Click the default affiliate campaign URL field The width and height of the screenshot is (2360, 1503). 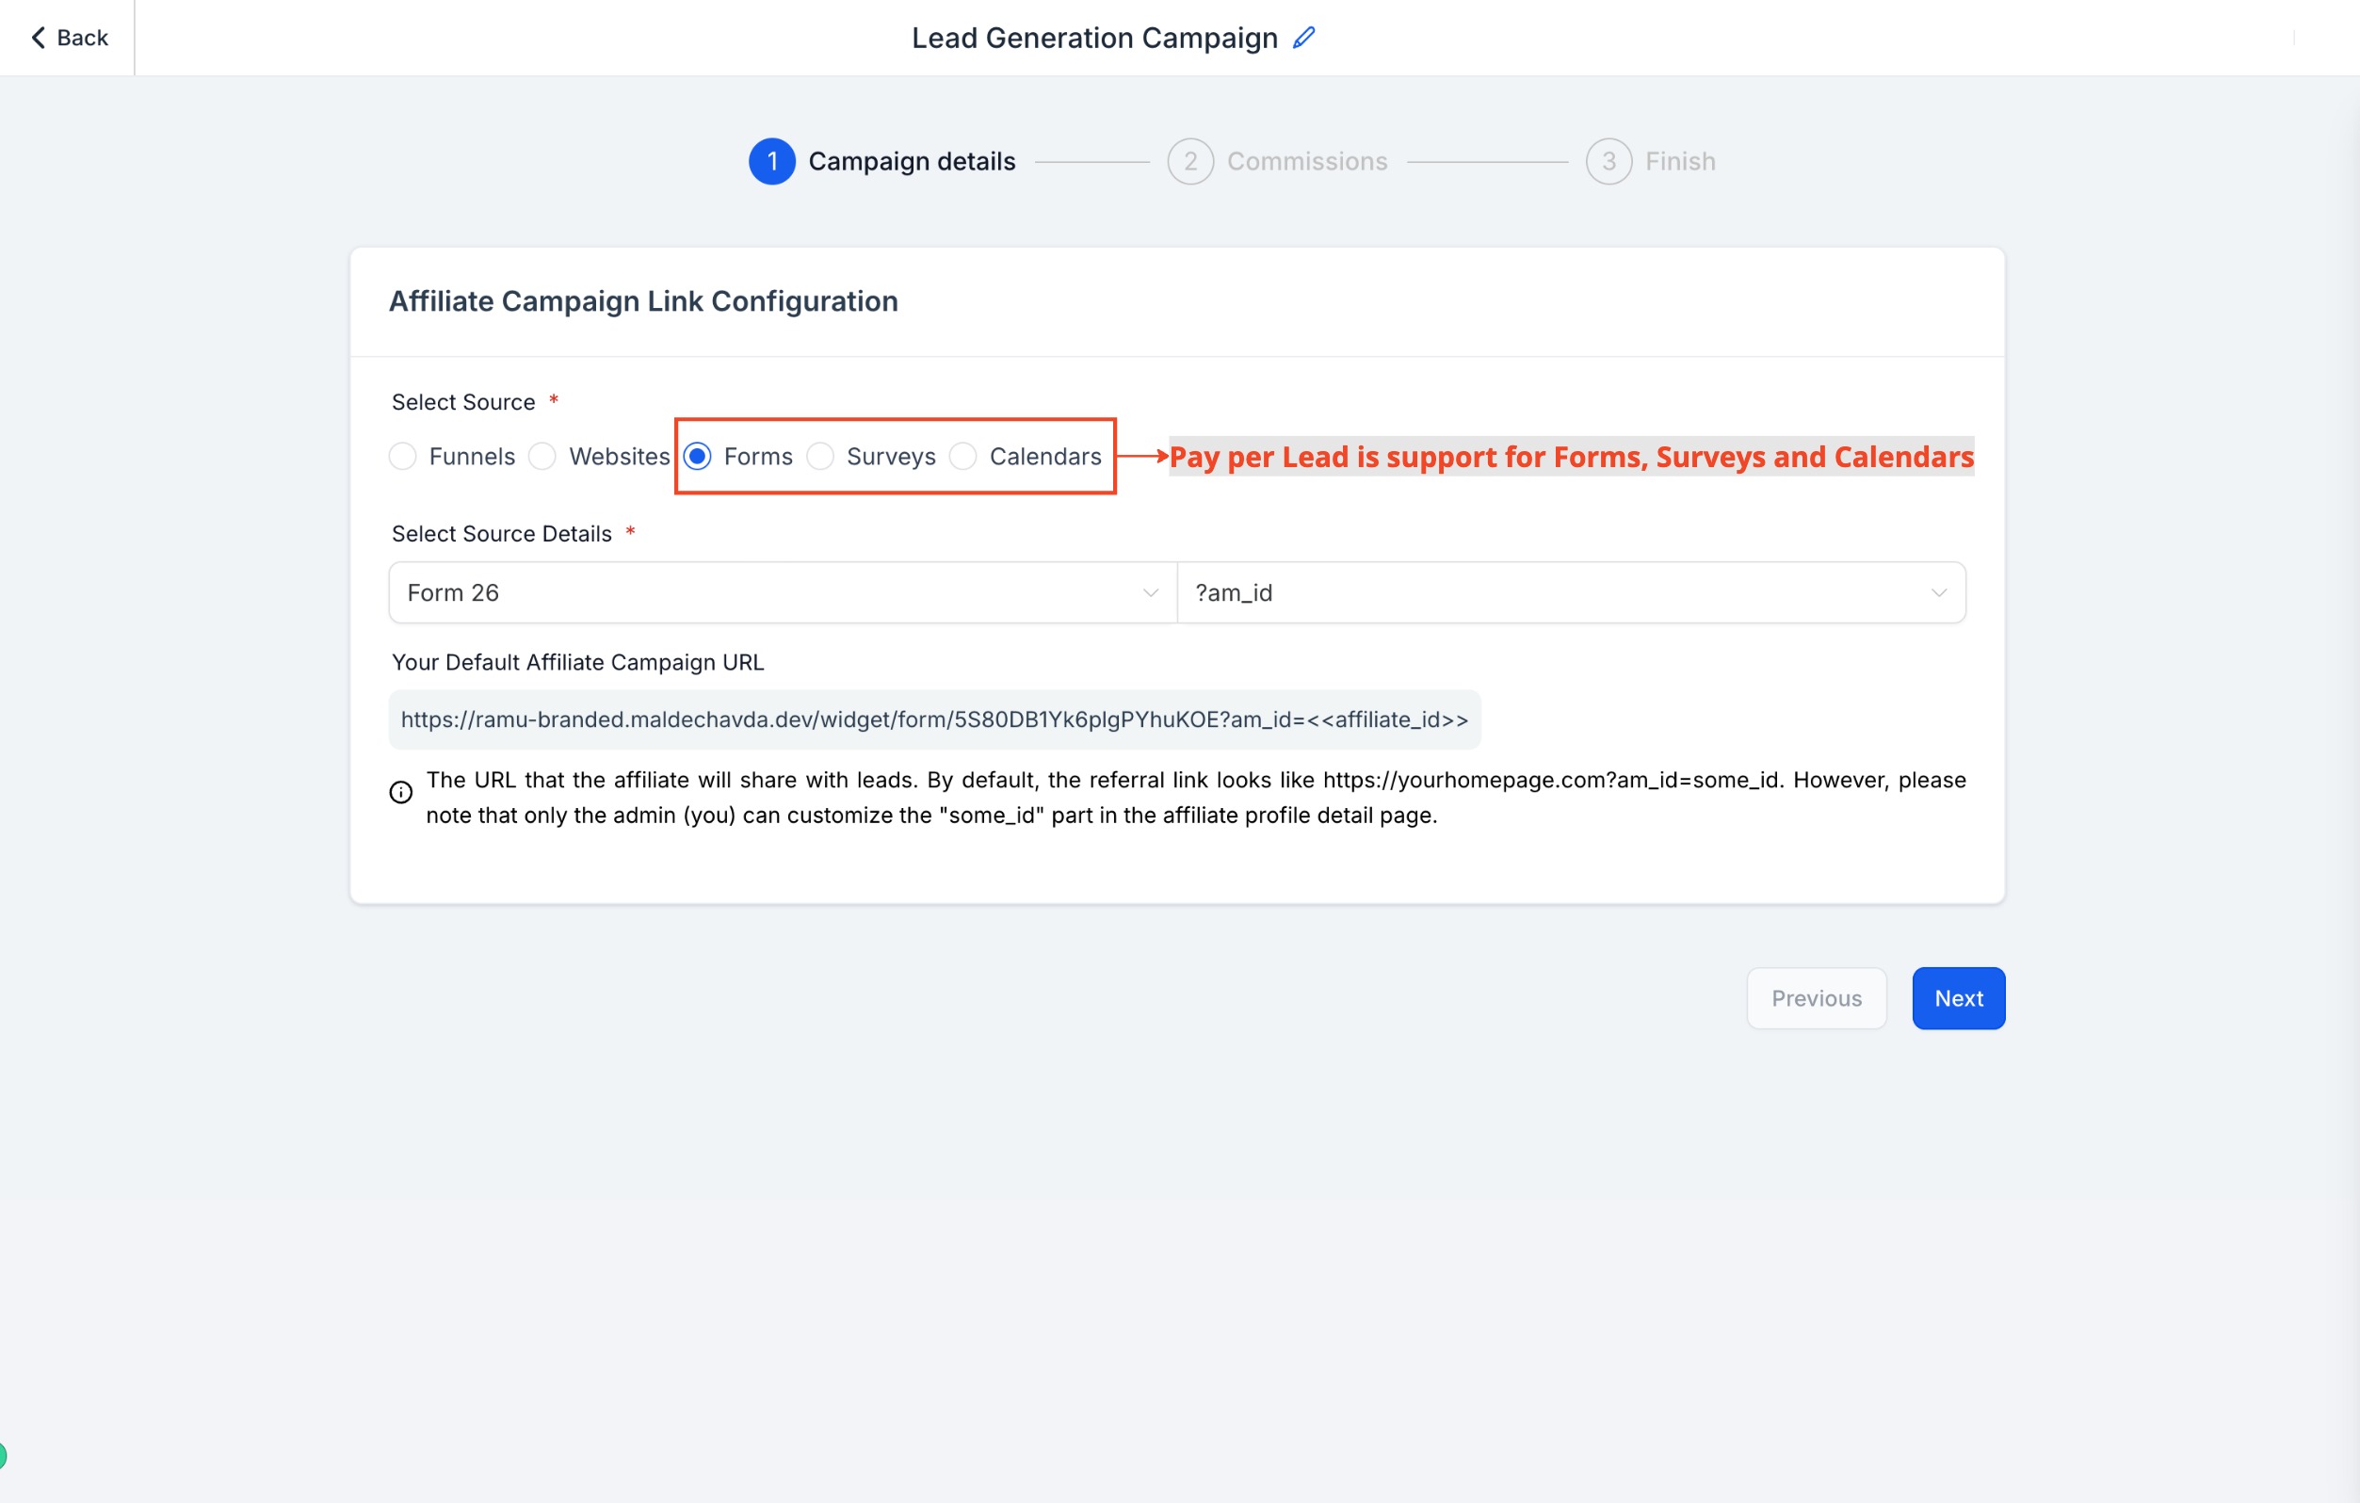pyautogui.click(x=934, y=720)
